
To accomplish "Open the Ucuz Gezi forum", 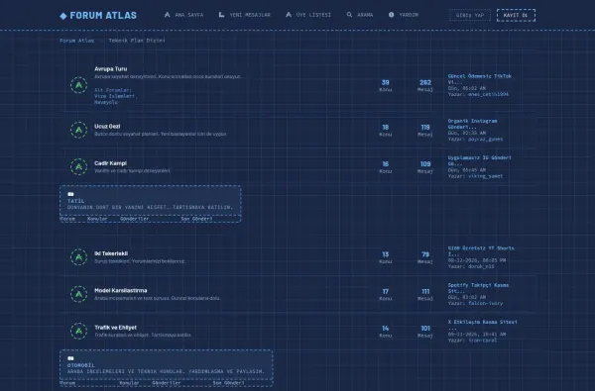I will pyautogui.click(x=107, y=126).
